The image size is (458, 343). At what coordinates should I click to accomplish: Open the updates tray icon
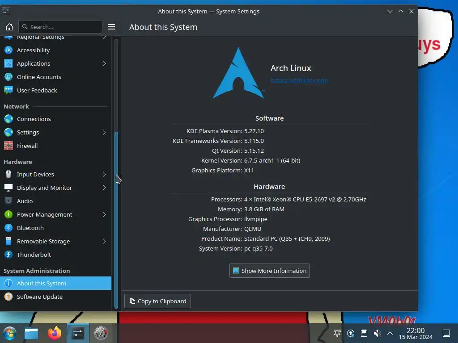point(351,333)
